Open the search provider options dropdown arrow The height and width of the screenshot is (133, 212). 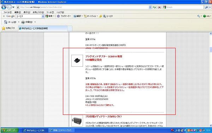tap(210, 7)
